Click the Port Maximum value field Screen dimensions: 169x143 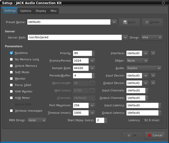pyautogui.click(x=81, y=105)
